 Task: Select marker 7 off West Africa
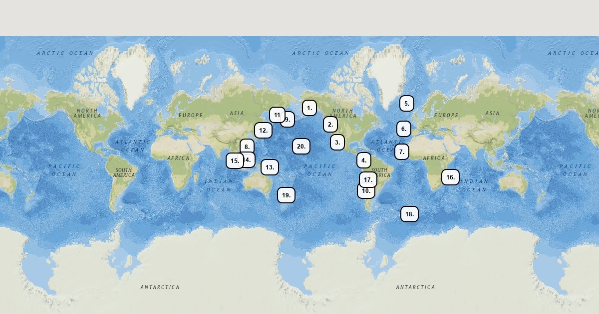402,152
